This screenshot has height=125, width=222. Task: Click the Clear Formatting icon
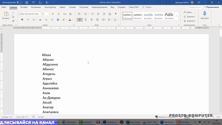pyautogui.click(x=70, y=14)
